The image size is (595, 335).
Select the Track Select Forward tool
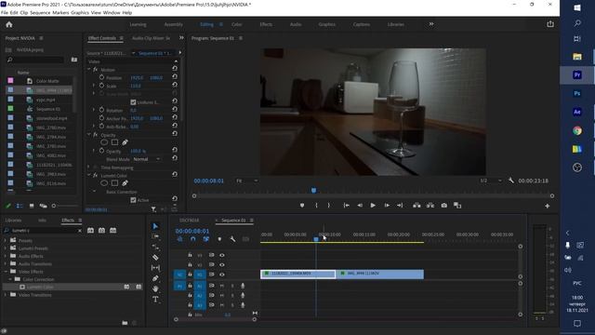point(155,236)
